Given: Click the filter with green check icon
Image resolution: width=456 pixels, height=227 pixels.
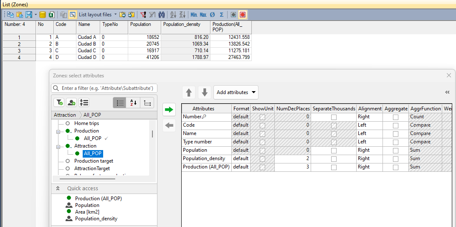Looking at the screenshot, I should (x=59, y=102).
